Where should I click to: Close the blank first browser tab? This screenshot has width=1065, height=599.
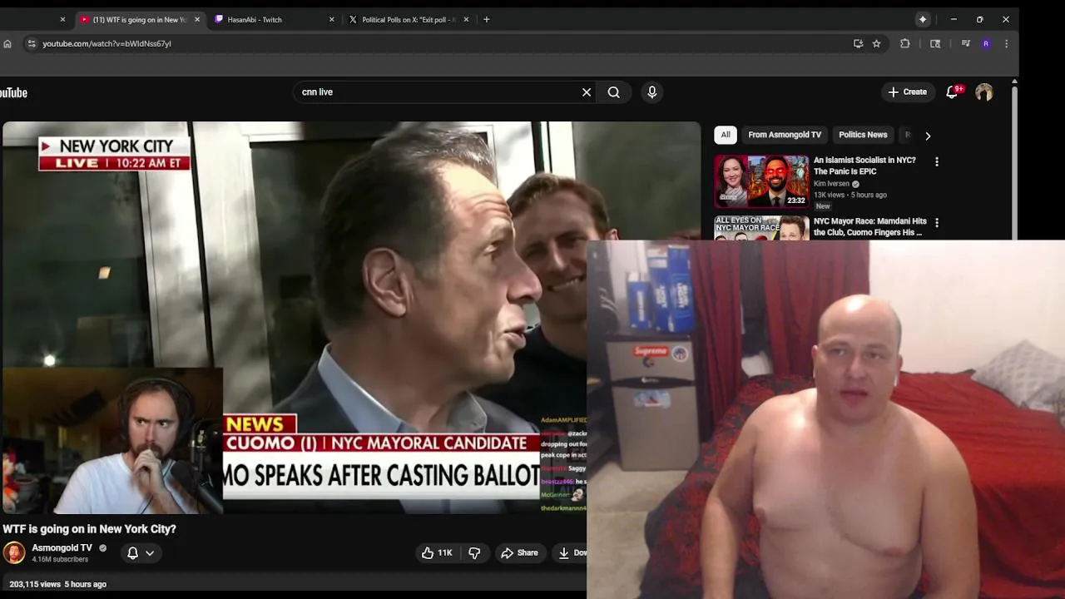[62, 19]
